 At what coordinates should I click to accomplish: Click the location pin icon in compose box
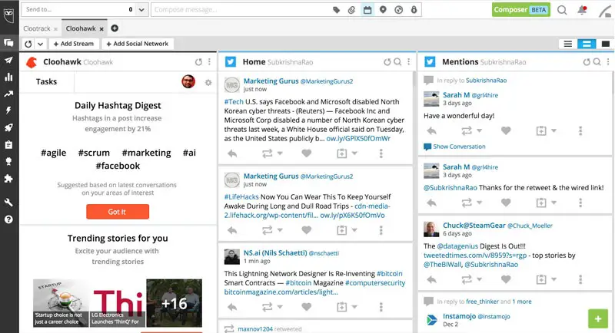[383, 10]
